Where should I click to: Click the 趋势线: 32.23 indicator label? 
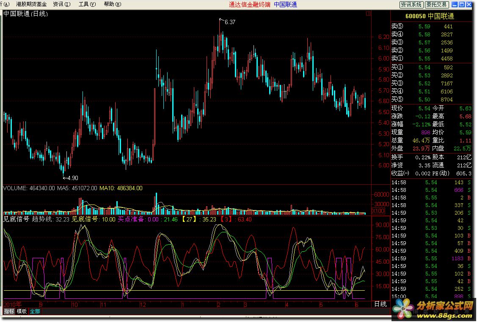pos(50,219)
